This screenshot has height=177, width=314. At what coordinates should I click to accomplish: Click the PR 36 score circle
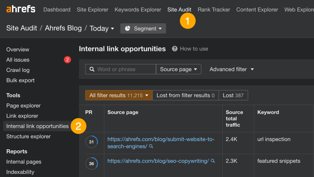pyautogui.click(x=91, y=163)
